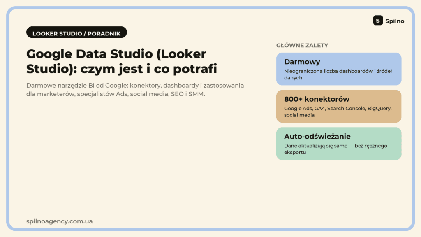Select the blue Darmowy card
The image size is (421, 237).
coord(339,69)
